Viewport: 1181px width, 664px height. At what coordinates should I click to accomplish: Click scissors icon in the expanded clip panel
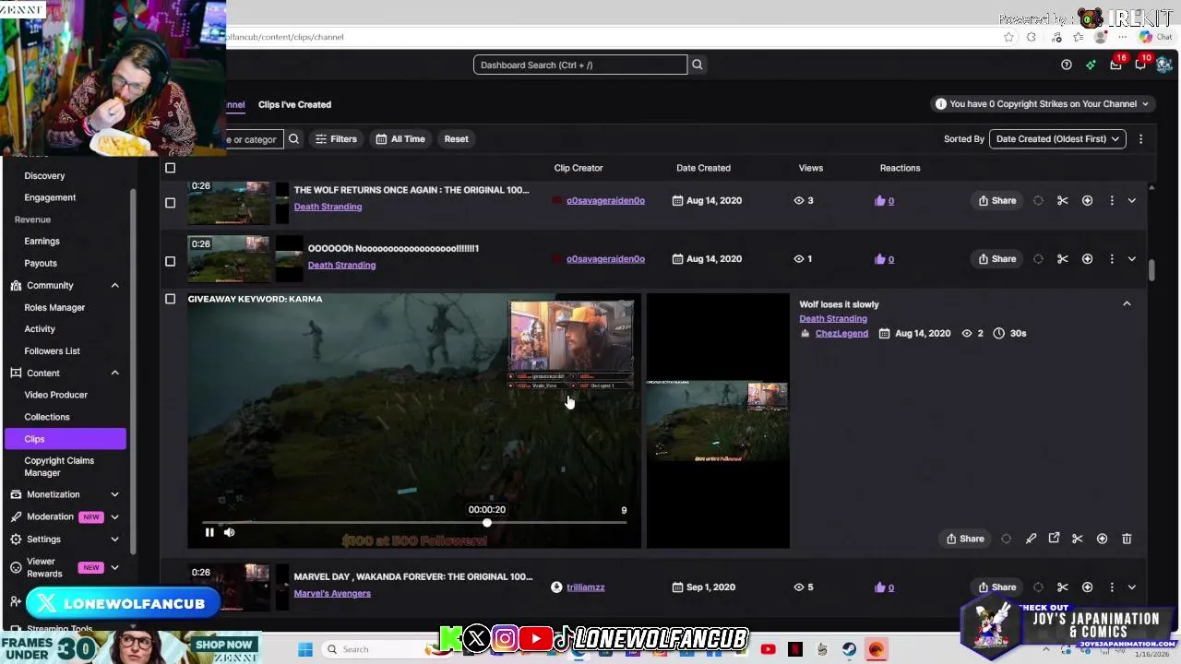coord(1078,539)
